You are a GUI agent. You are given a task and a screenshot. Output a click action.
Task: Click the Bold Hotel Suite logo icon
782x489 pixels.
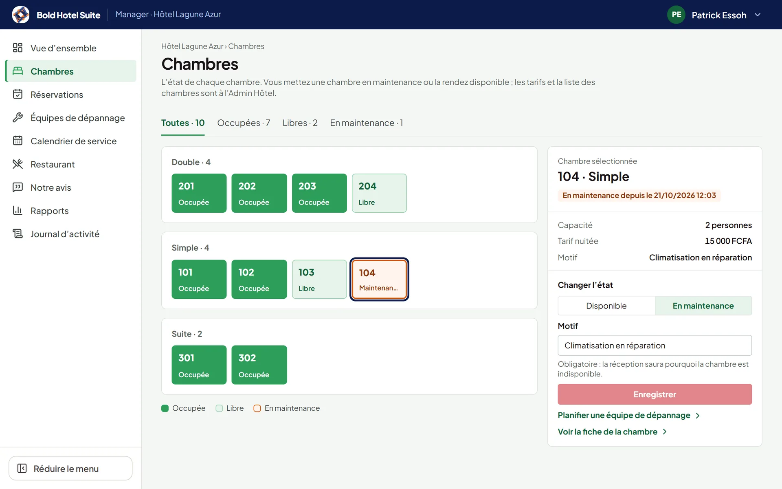coord(21,15)
